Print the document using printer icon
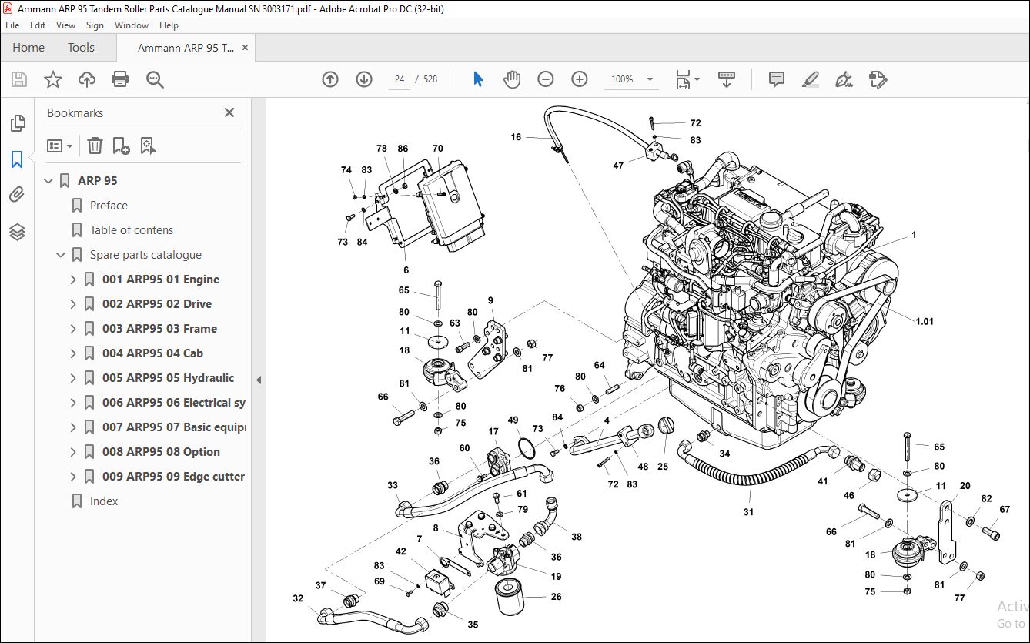This screenshot has width=1030, height=643. (x=120, y=79)
